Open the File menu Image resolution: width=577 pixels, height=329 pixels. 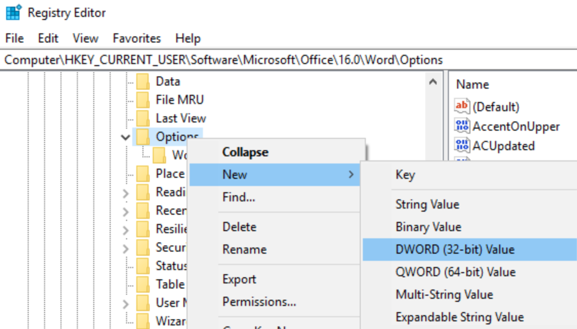coord(14,38)
